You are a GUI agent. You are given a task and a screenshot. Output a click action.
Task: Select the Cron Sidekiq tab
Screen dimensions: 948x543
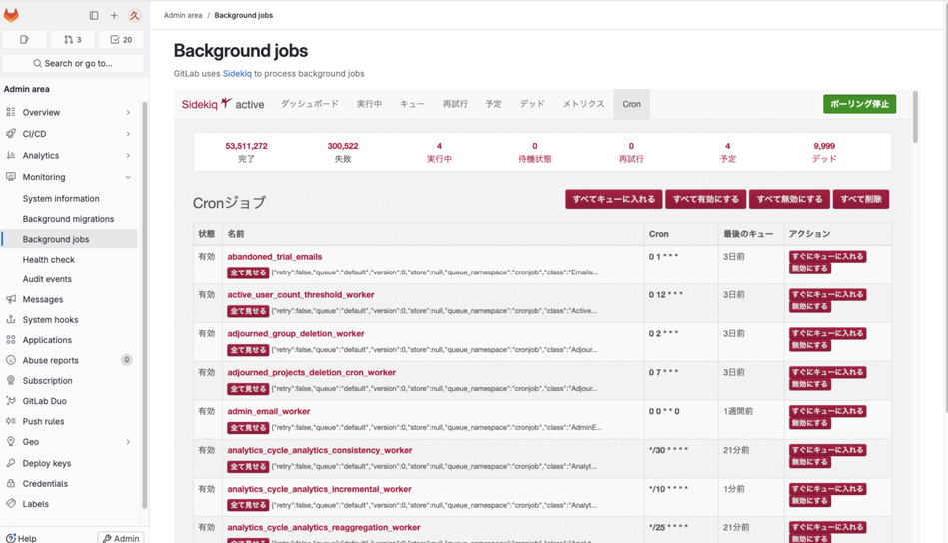pos(631,104)
